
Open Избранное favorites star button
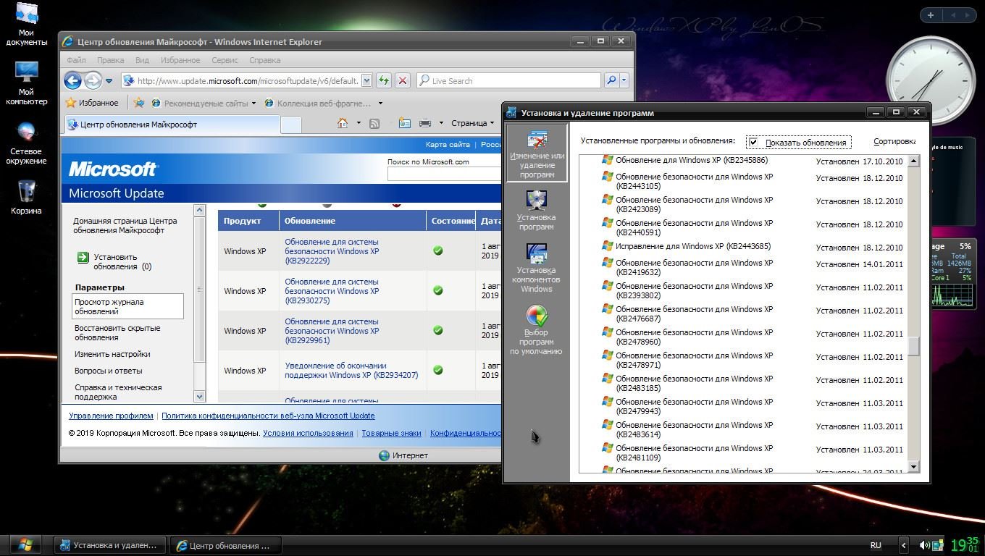tap(92, 103)
